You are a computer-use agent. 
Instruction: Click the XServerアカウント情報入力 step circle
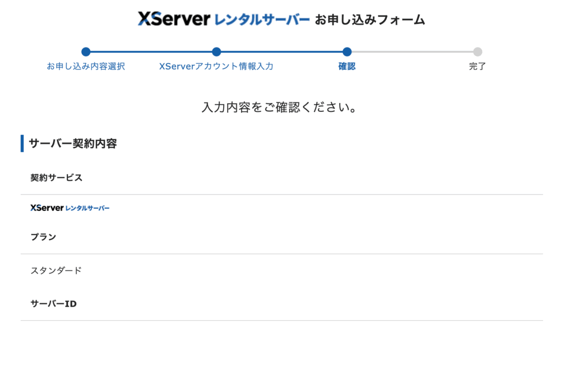[216, 52]
